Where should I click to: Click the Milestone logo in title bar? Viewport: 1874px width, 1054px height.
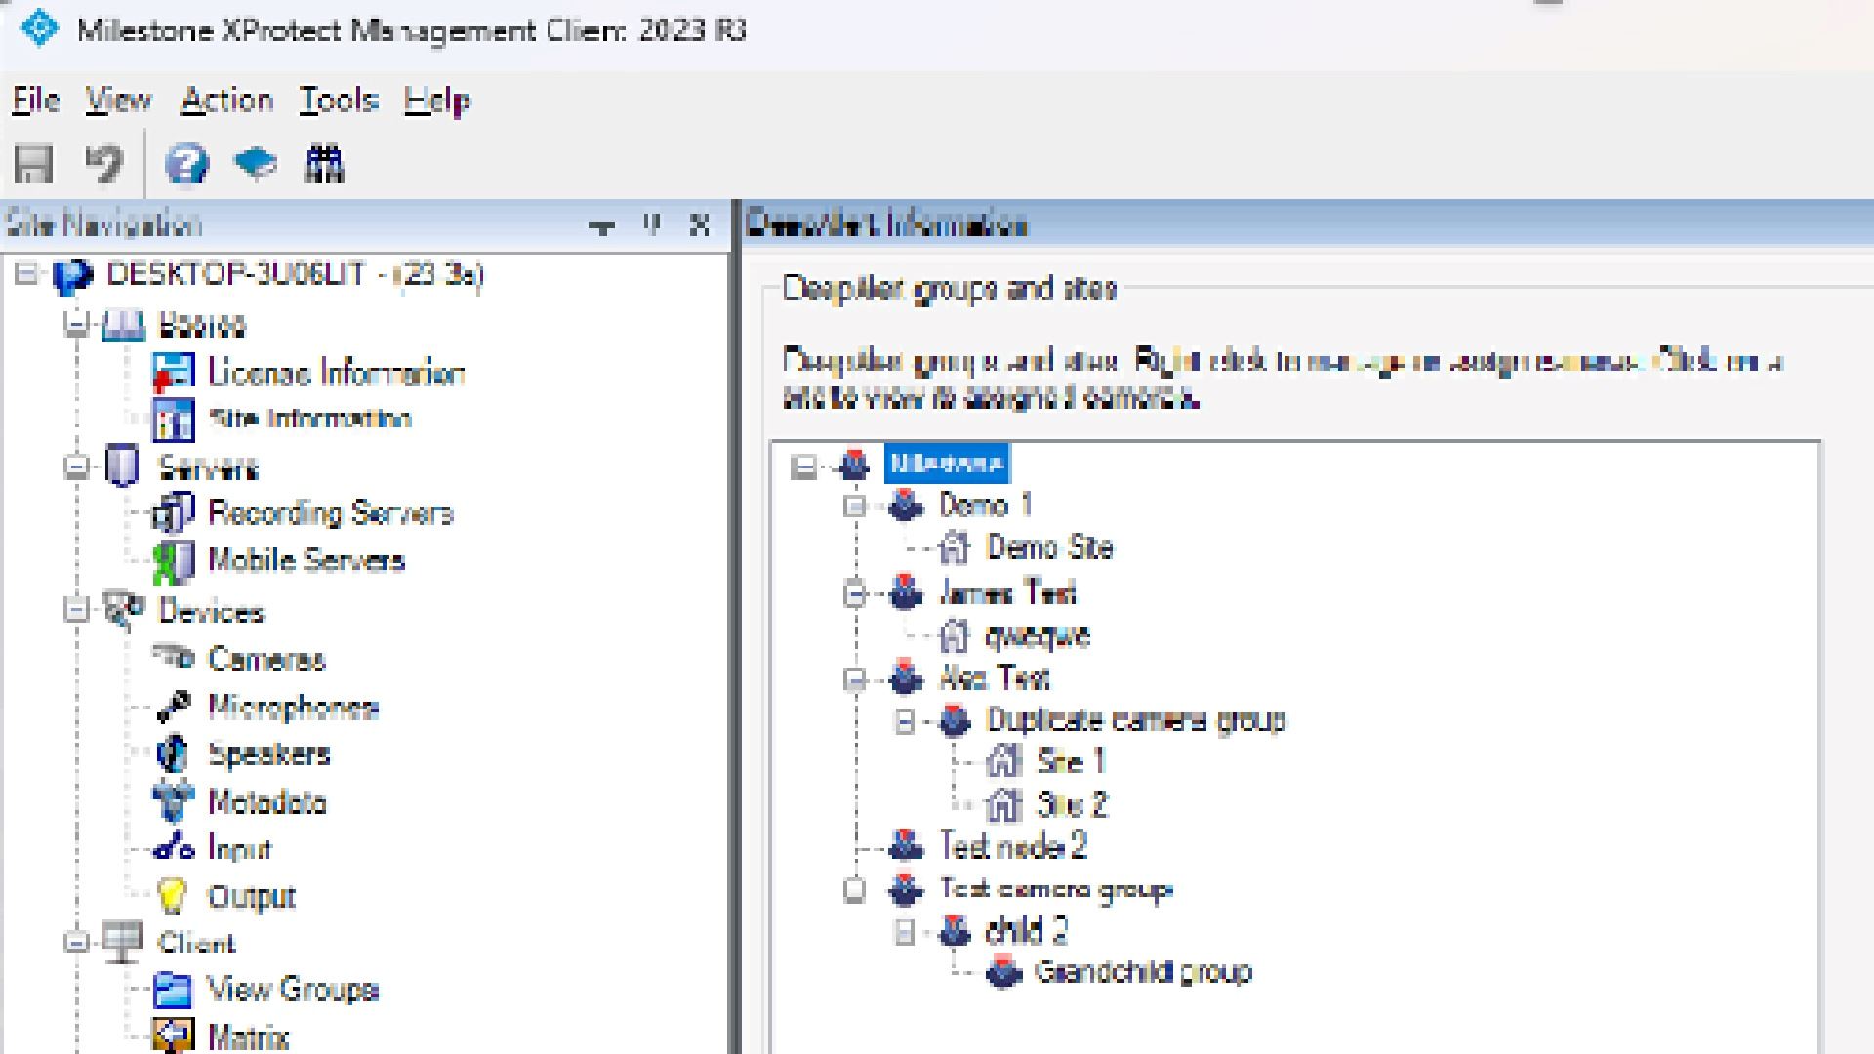(39, 27)
